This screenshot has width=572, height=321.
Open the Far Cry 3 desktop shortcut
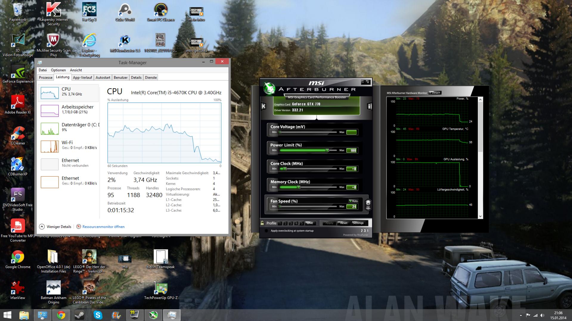point(89,12)
